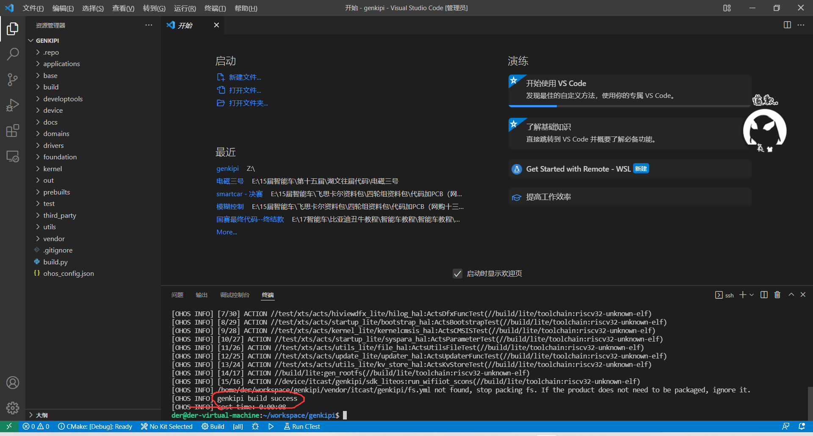Image resolution: width=813 pixels, height=436 pixels.
Task: Open the Manage settings gear
Action: [13, 408]
